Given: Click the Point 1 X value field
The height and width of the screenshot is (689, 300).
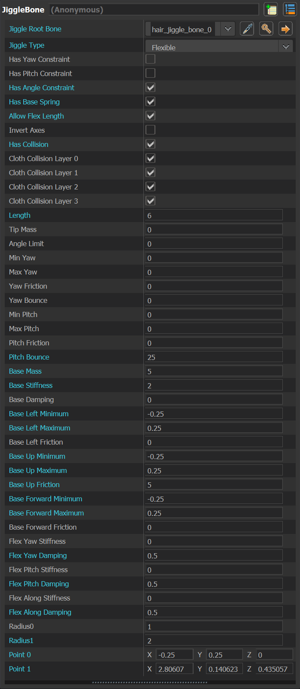Looking at the screenshot, I should pos(175,669).
